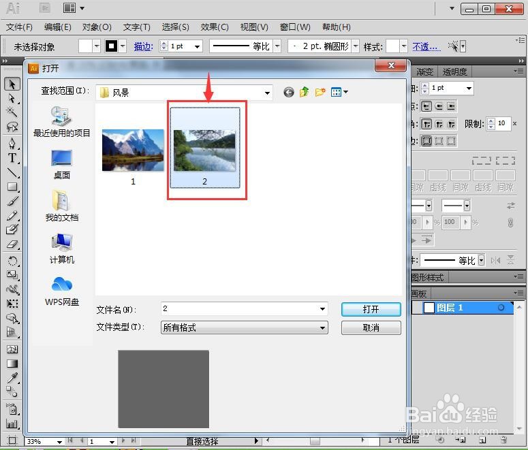
Task: Expand the look-in folder dropdown
Action: (267, 93)
